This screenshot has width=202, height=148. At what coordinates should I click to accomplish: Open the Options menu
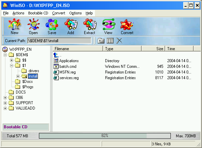coord(75,13)
